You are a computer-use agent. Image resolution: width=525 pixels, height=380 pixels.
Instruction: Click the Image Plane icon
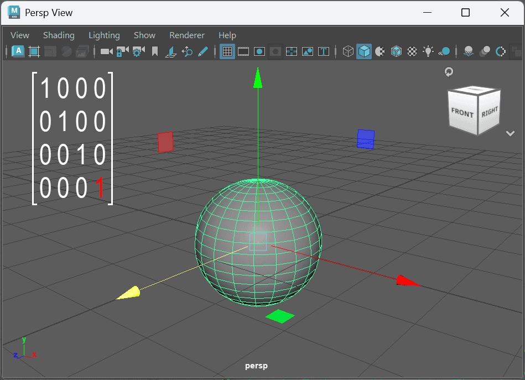click(170, 51)
